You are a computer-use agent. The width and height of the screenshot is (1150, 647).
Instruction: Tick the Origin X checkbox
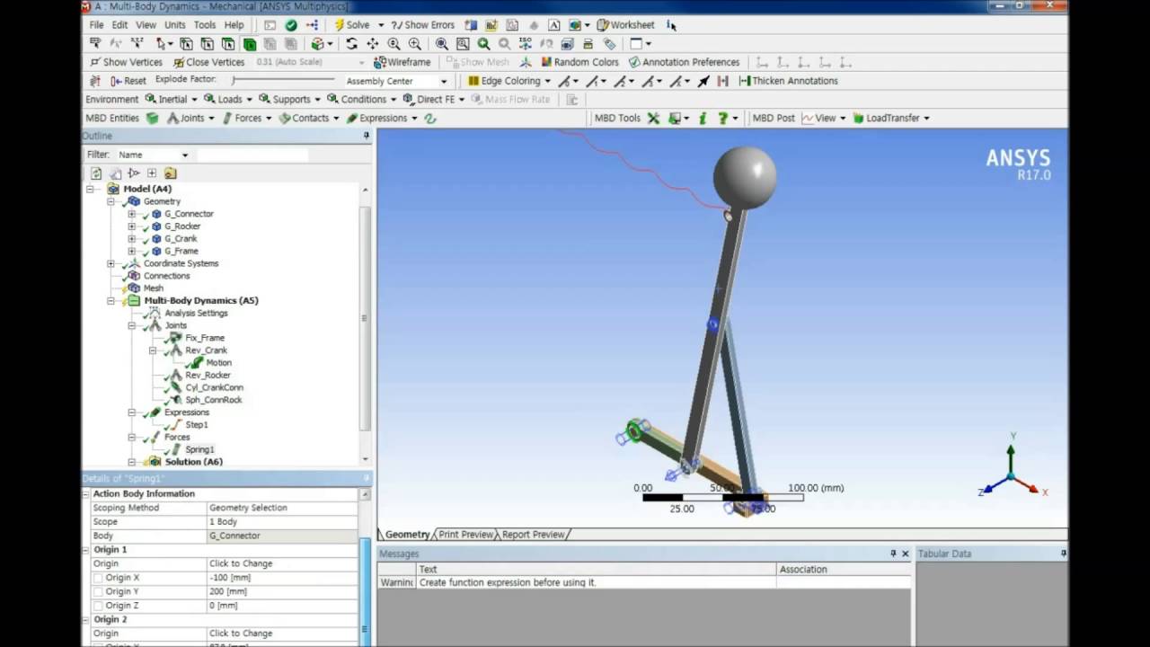(x=98, y=578)
